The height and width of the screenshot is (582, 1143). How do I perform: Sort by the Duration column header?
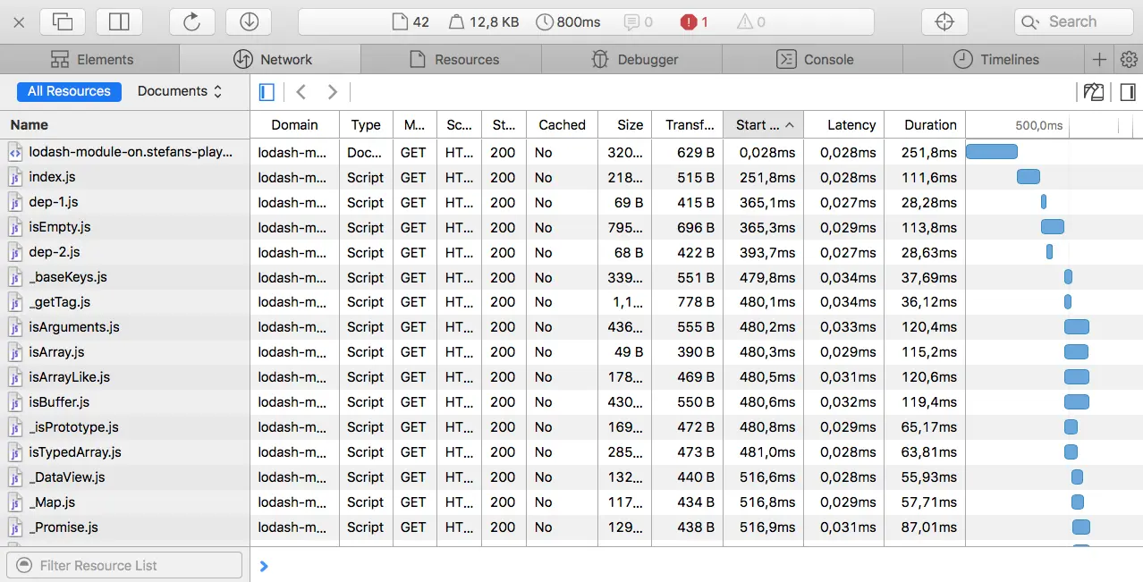(925, 125)
